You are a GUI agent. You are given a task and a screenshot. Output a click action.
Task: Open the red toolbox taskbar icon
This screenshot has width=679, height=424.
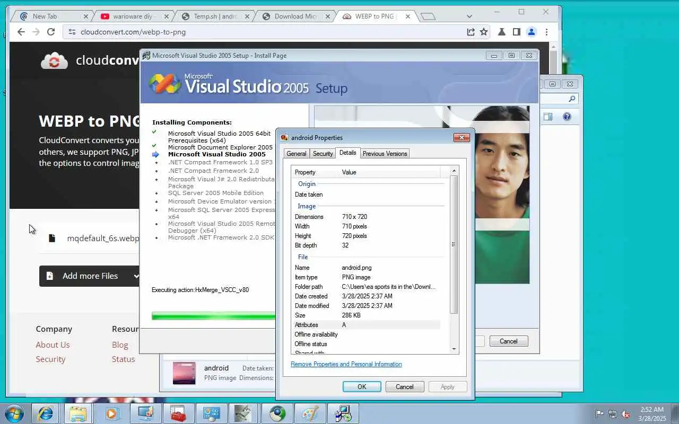pyautogui.click(x=177, y=413)
